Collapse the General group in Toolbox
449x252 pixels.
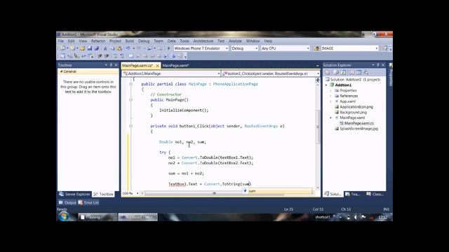[61, 71]
